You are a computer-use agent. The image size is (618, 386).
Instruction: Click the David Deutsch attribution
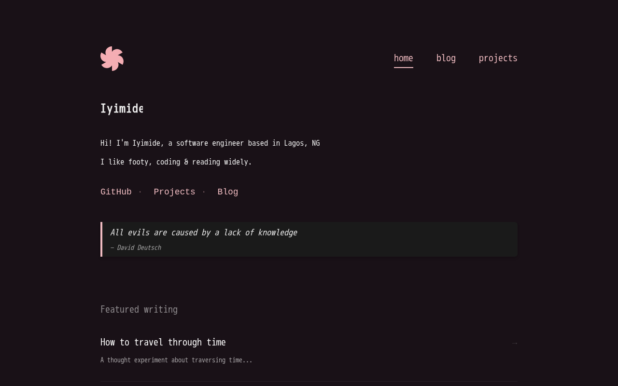click(136, 248)
